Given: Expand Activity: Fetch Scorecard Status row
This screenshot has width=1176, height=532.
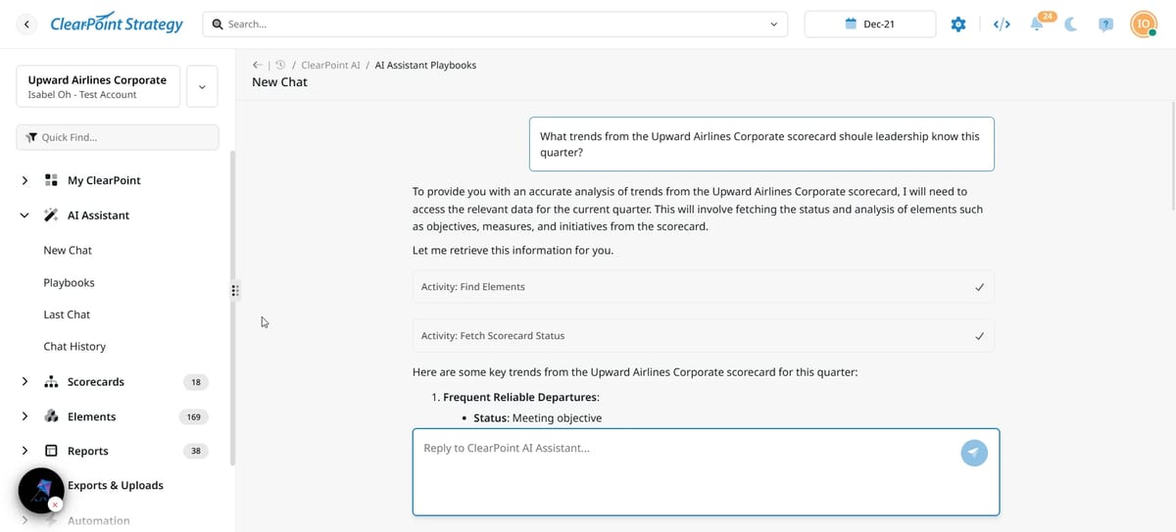Looking at the screenshot, I should pyautogui.click(x=704, y=336).
